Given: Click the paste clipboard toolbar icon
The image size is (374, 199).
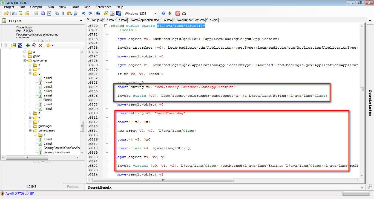Looking at the screenshot, I should (70, 13).
